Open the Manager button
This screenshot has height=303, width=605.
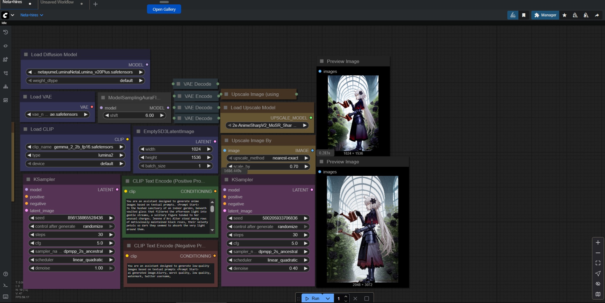545,15
